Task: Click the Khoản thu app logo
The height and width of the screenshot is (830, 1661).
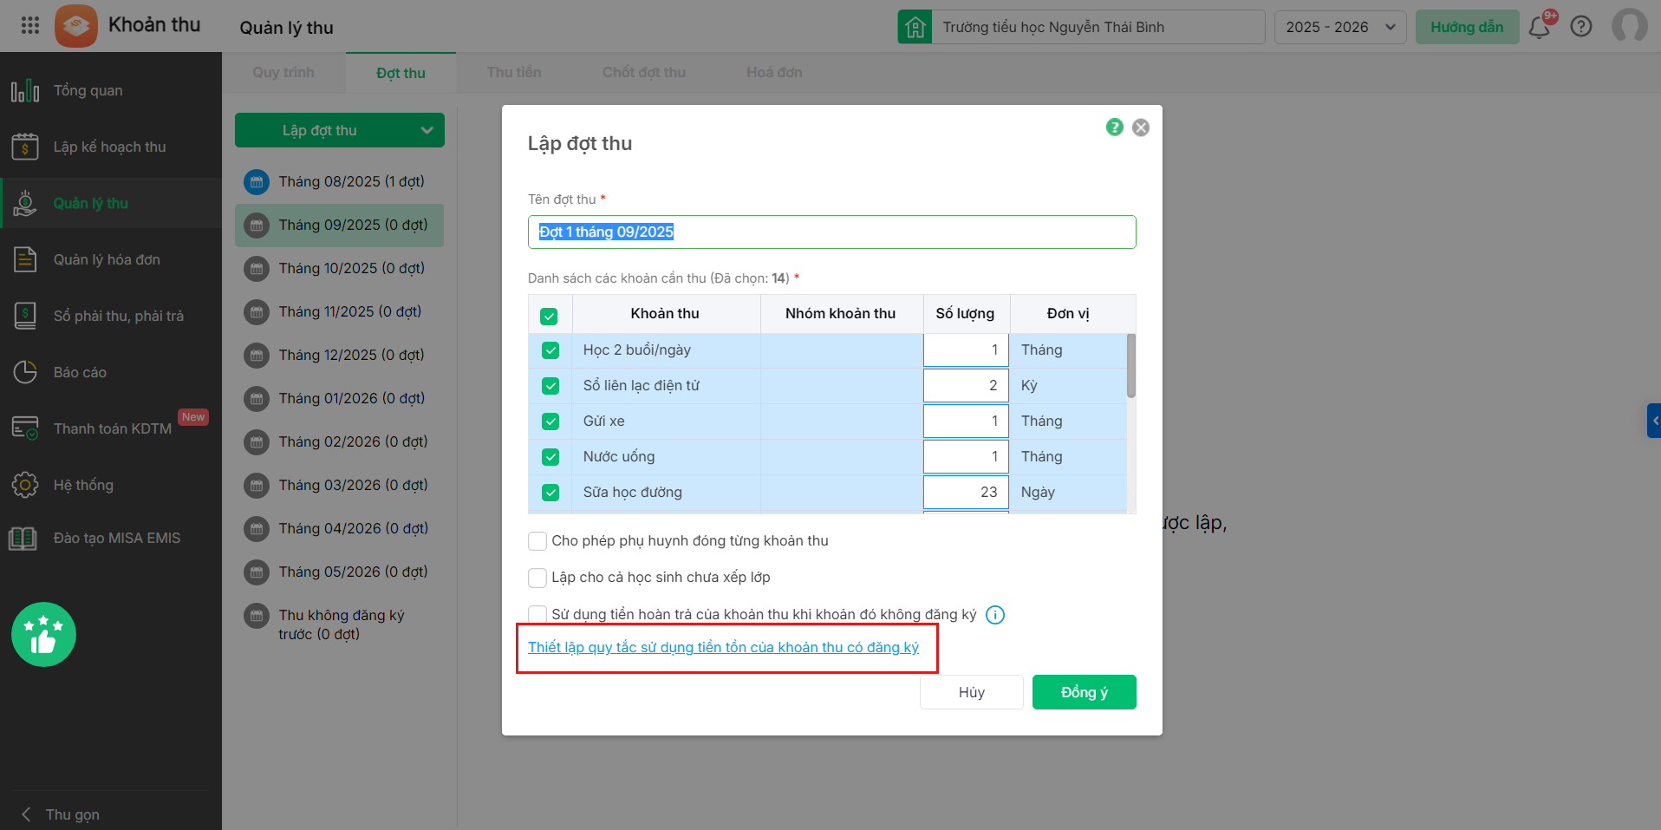Action: 76,26
